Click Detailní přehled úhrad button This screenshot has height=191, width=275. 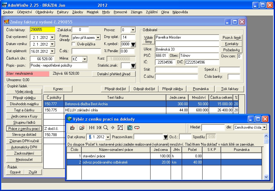pos(114,74)
